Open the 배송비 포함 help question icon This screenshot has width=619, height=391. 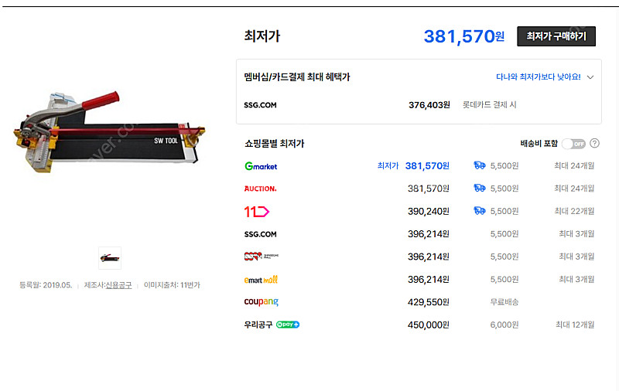coord(594,144)
